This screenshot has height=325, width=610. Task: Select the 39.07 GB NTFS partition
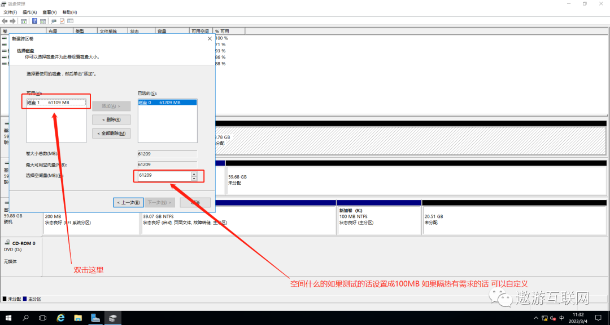238,220
